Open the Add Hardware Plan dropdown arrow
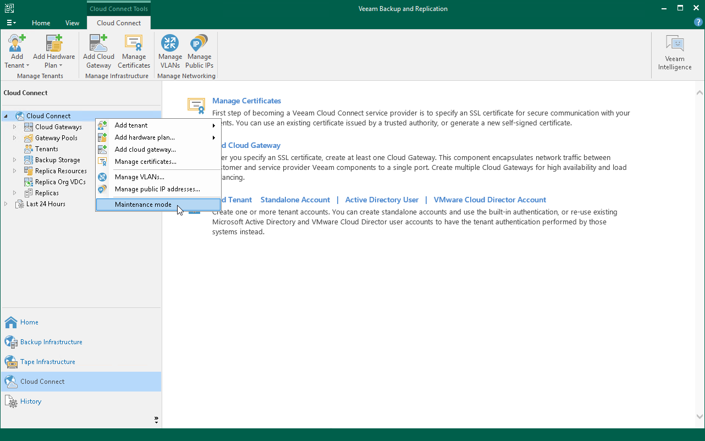Viewport: 705px width, 441px height. (60, 65)
